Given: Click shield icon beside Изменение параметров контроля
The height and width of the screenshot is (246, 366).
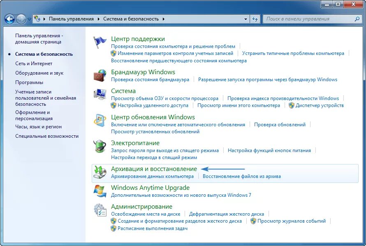Looking at the screenshot, I should 114,53.
